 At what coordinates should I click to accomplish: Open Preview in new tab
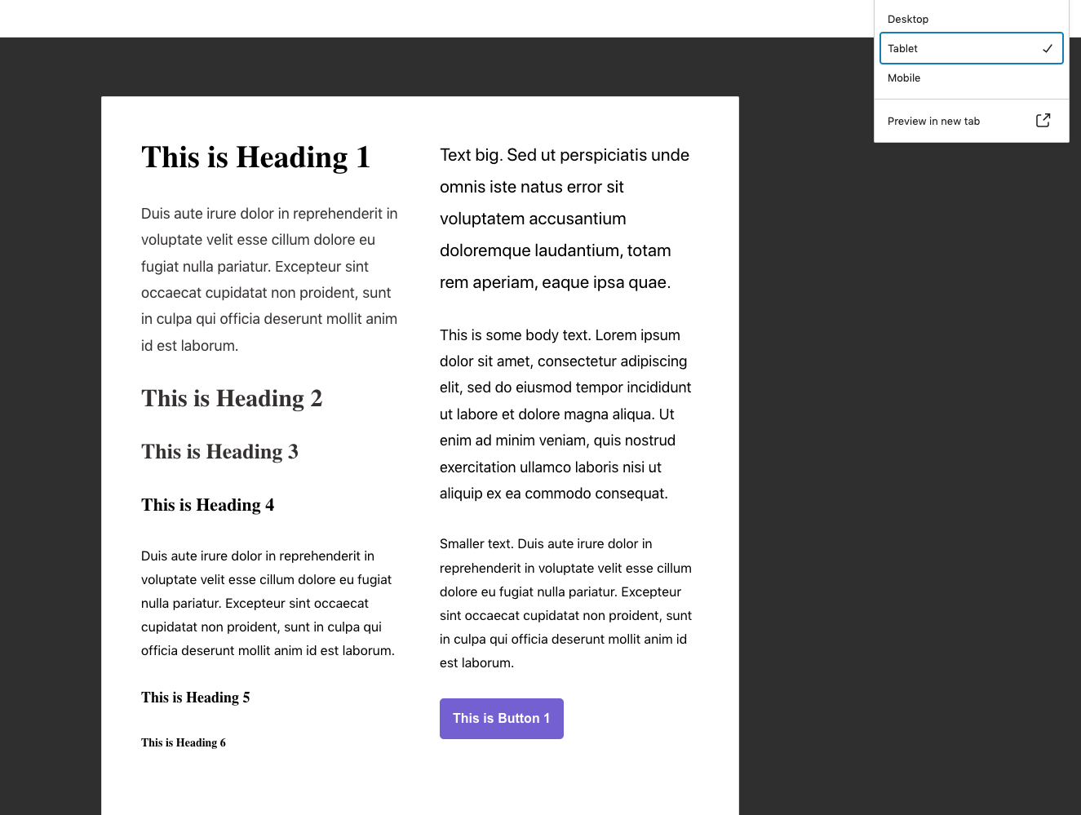tap(933, 120)
